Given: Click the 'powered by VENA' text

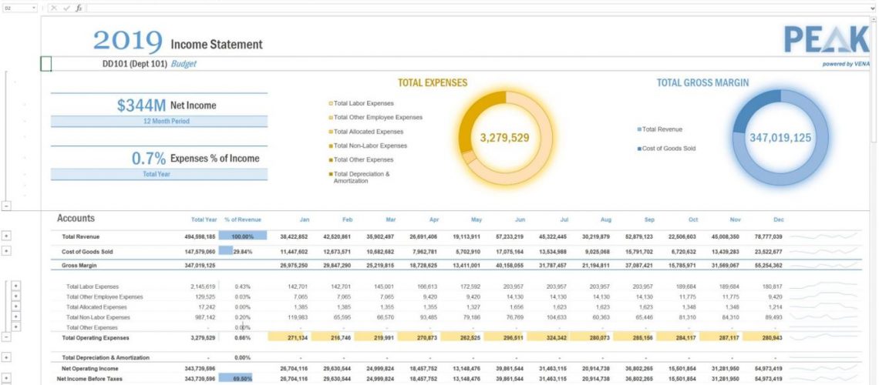Looking at the screenshot, I should [846, 64].
